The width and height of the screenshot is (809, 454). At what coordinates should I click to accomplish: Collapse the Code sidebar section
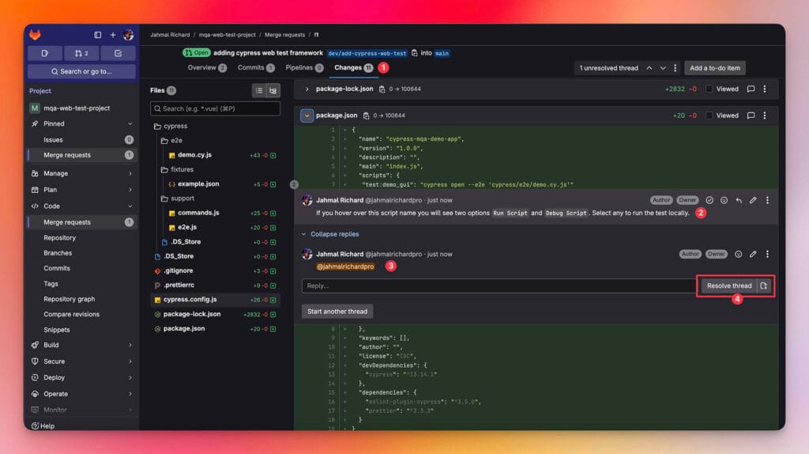[81, 206]
